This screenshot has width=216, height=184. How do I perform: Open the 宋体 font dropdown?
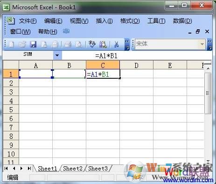(202, 44)
